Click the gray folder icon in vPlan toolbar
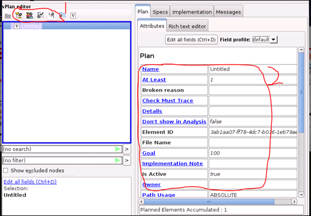 click(x=8, y=16)
